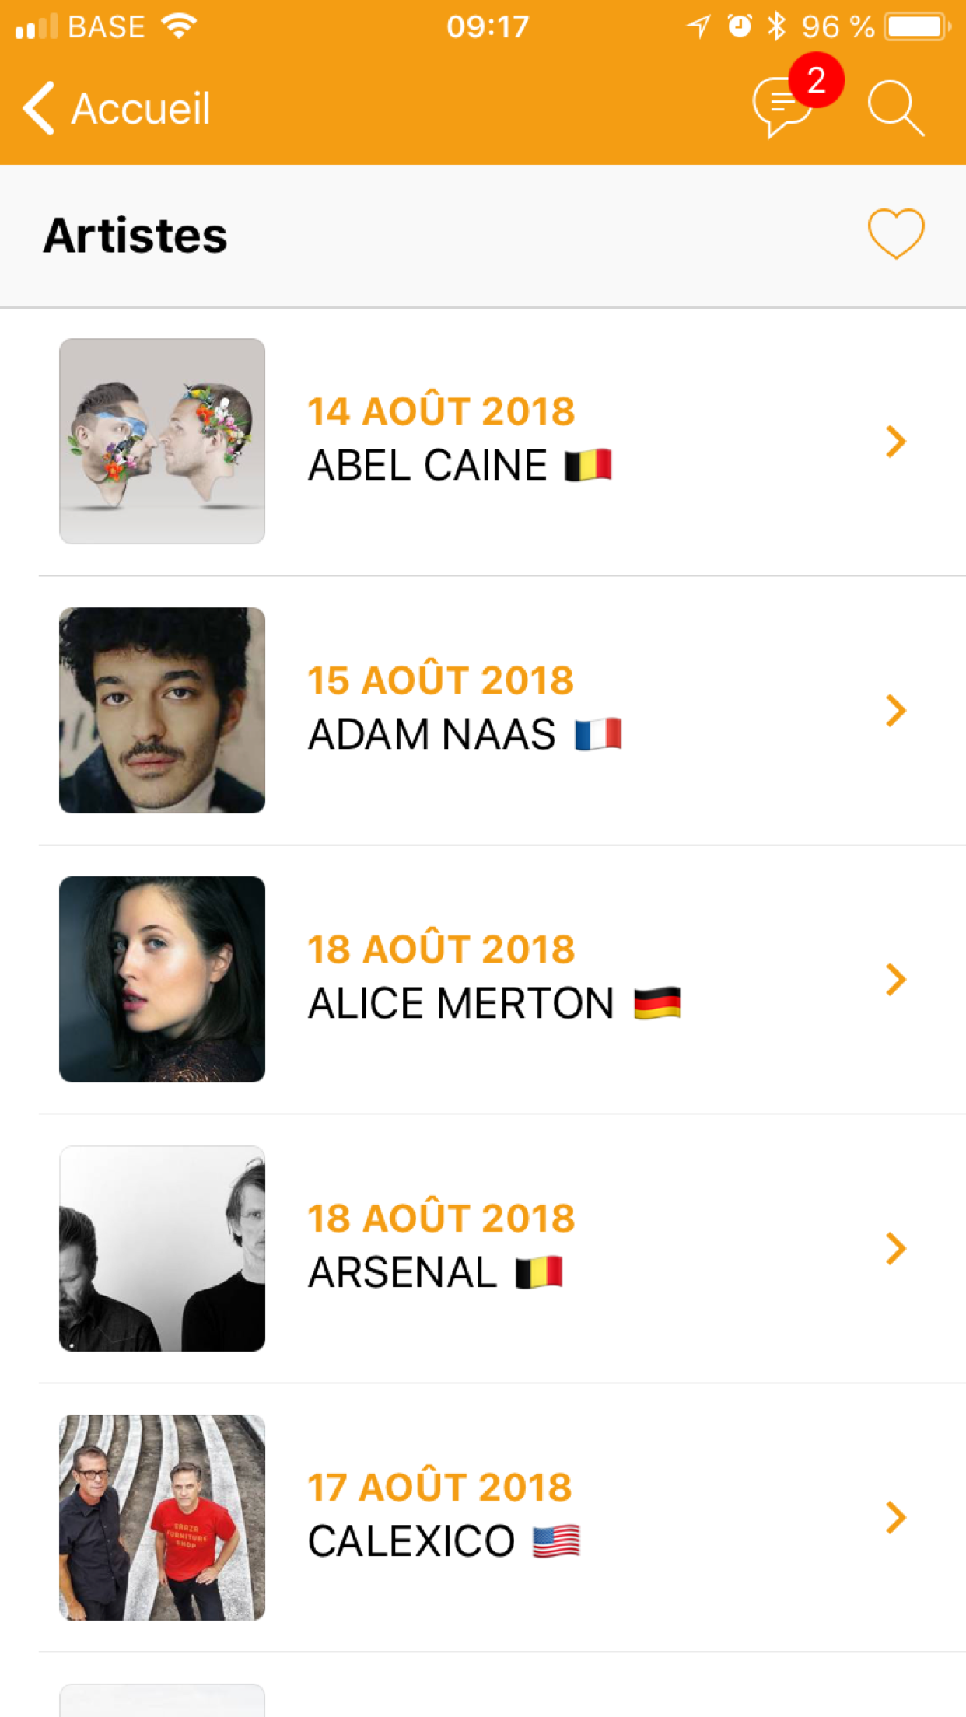
Task: Select the ABEL CAINE artist name
Action: click(428, 466)
